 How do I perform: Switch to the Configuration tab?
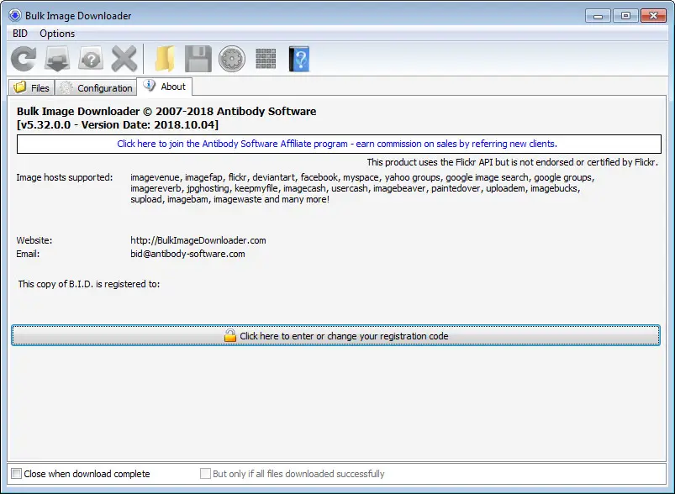[96, 87]
